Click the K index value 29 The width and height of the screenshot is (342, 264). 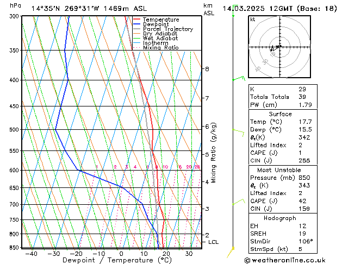[x=302, y=89]
